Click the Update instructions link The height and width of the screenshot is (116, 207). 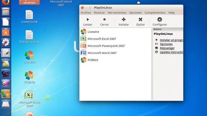point(171,52)
